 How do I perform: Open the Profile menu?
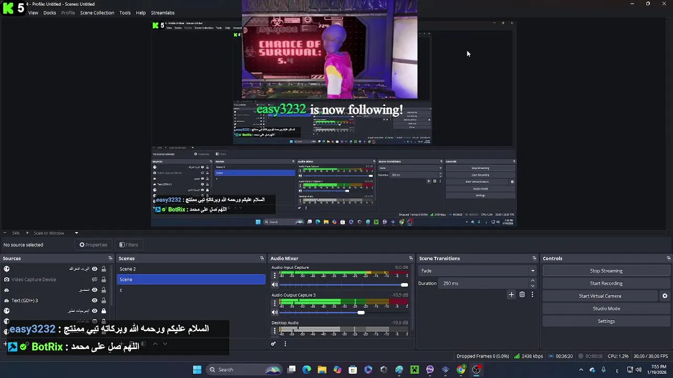coord(68,13)
